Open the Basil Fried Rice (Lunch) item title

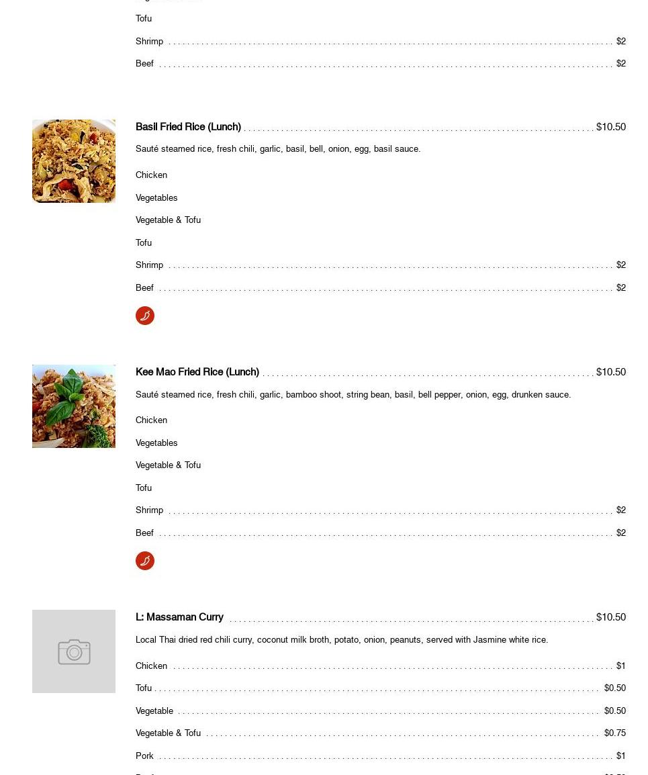tap(188, 127)
